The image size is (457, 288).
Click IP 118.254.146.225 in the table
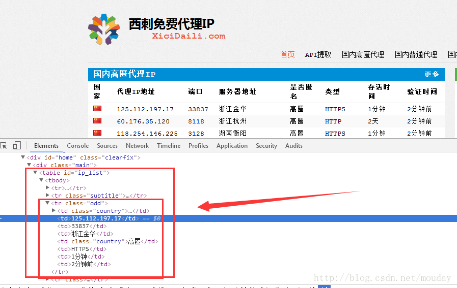pyautogui.click(x=147, y=134)
